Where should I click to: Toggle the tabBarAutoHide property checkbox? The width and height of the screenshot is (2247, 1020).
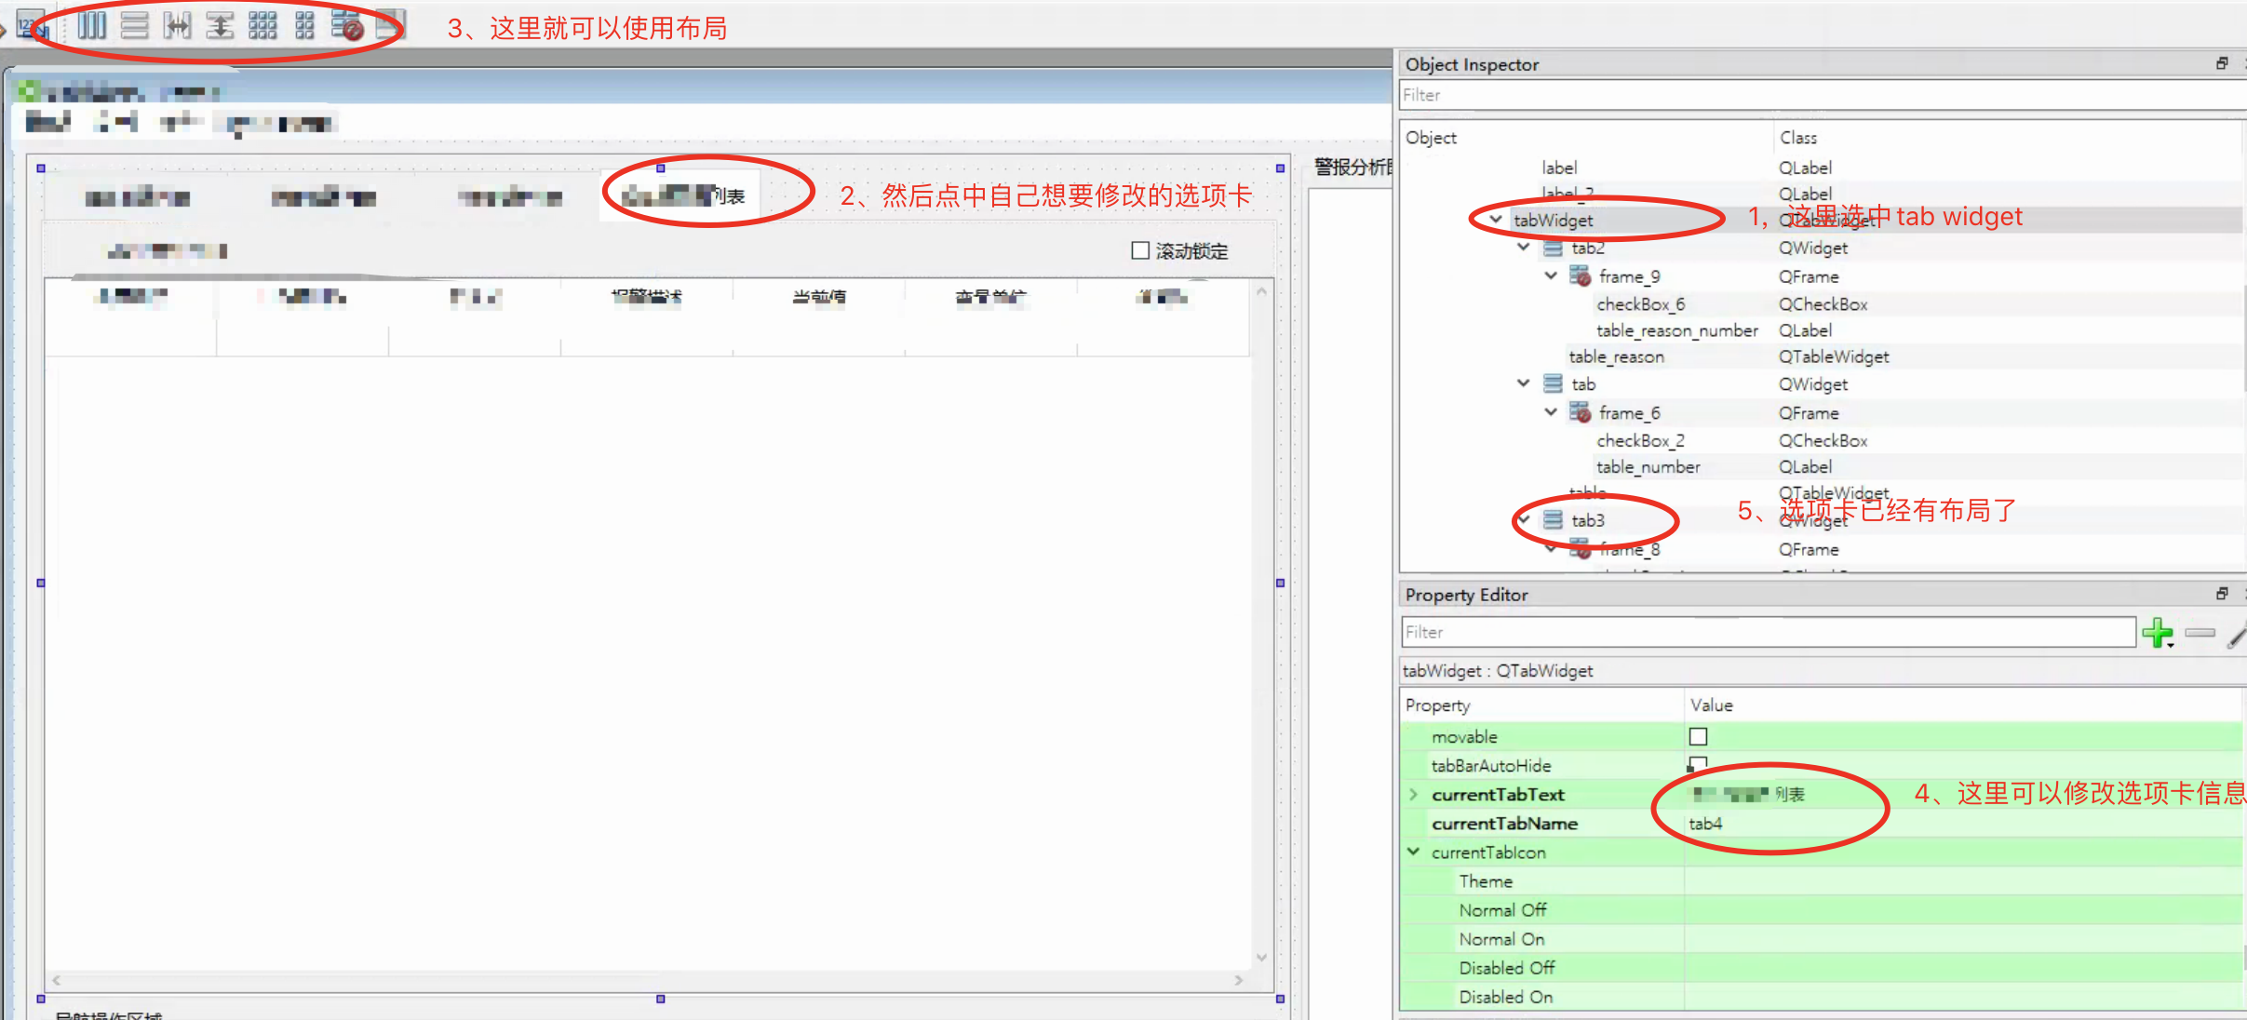coord(1698,765)
